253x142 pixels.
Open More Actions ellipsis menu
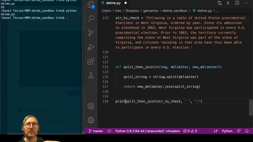point(246,3)
